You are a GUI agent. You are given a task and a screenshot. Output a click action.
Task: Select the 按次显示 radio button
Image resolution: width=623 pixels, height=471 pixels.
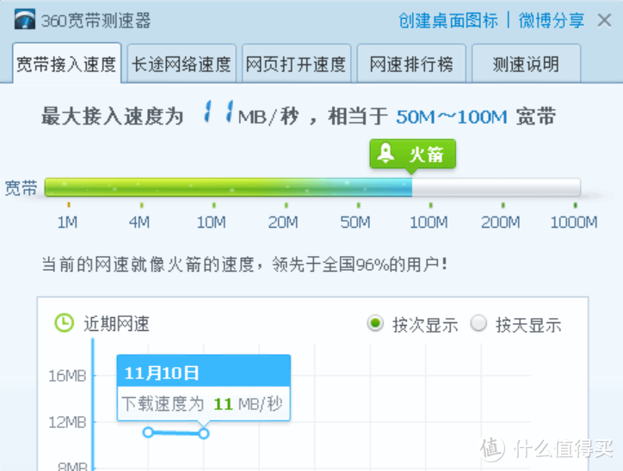[375, 323]
